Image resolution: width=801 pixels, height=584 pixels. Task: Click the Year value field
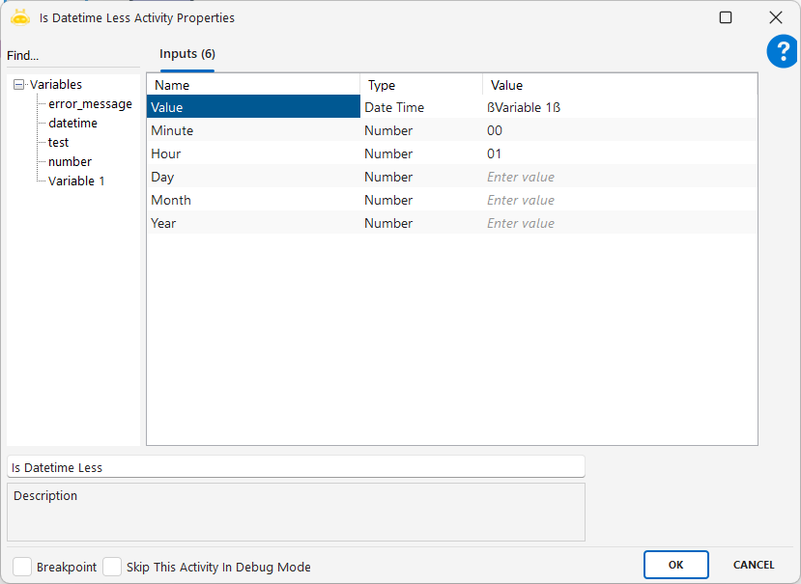[x=618, y=224]
